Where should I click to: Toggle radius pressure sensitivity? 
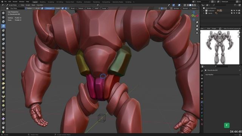(42, 8)
